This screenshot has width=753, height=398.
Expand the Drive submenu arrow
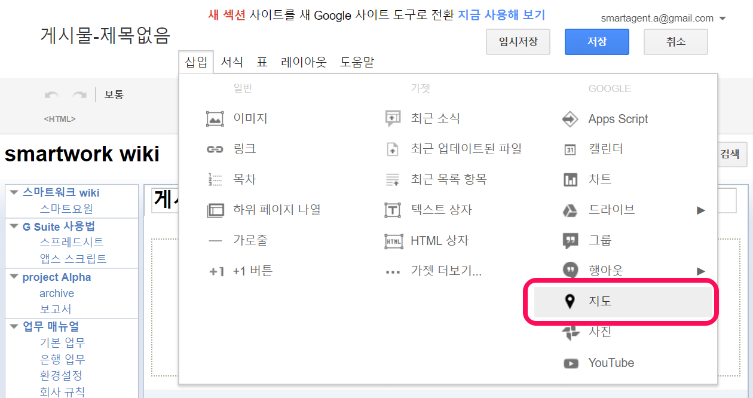[x=701, y=210]
